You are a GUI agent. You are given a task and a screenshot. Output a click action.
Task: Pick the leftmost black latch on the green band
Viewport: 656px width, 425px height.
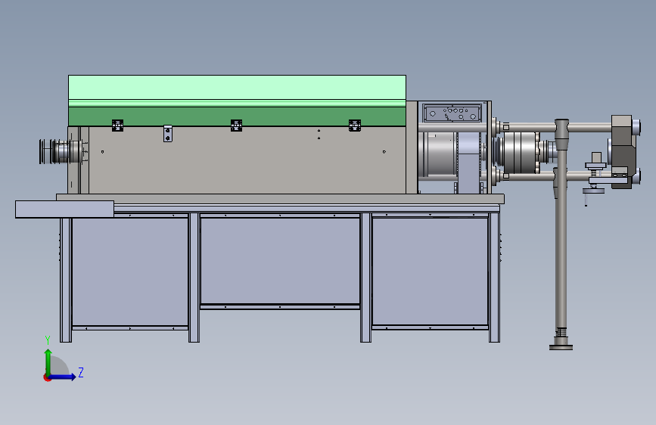point(117,125)
